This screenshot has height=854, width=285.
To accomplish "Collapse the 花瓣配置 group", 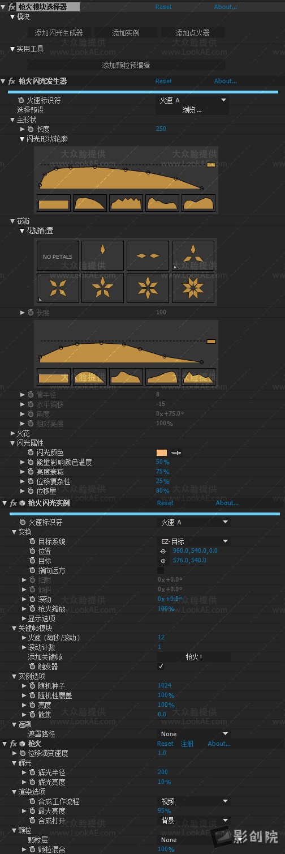I will (x=22, y=231).
